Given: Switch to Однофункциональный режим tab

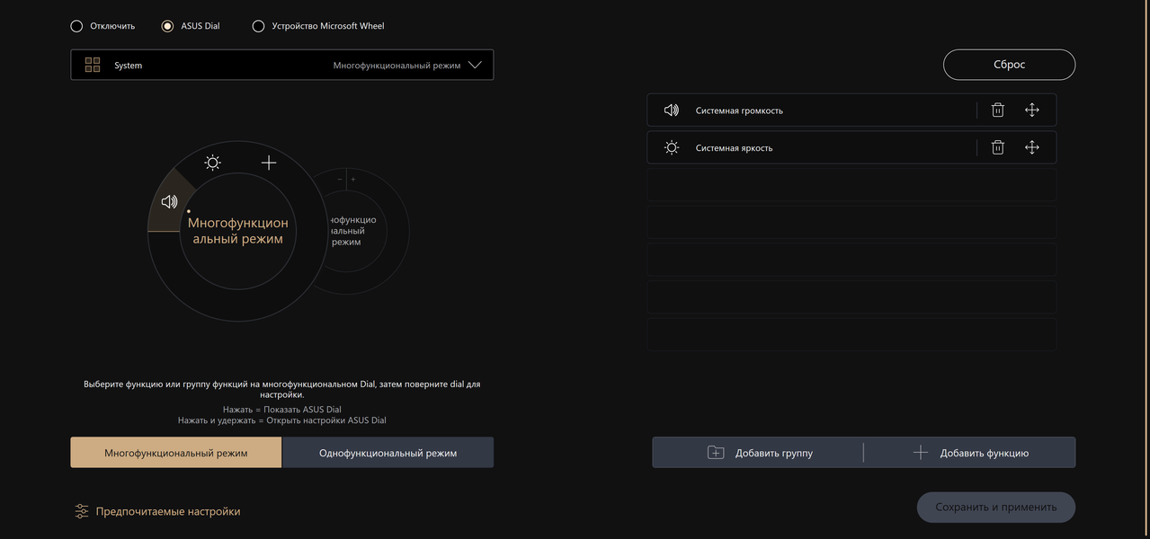Looking at the screenshot, I should coord(388,453).
